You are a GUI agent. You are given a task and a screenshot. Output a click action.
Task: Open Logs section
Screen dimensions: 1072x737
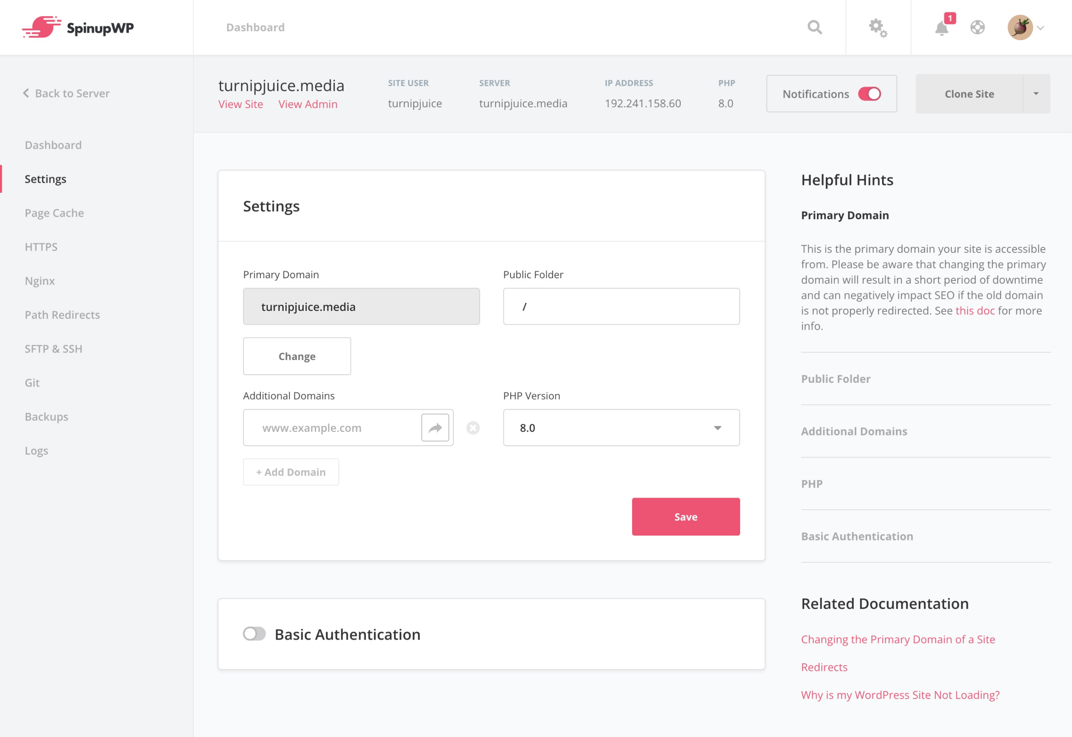pyautogui.click(x=37, y=450)
